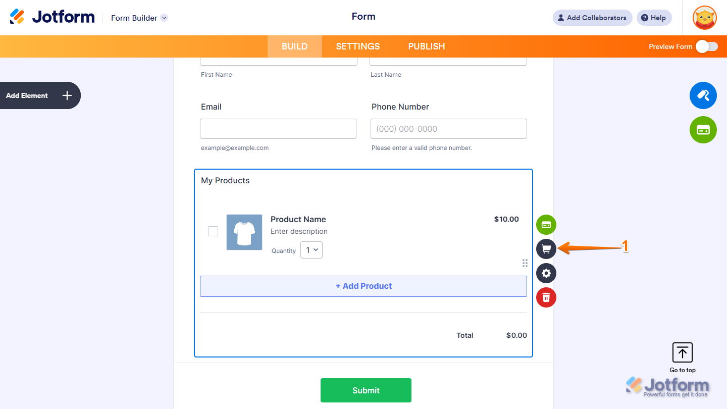Click the Go to top arrow icon
Screen dimensions: 727x409
(x=682, y=352)
